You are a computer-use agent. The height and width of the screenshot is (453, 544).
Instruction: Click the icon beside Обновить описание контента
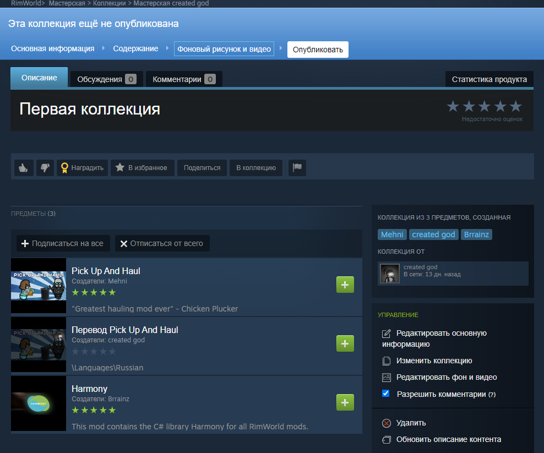tap(386, 440)
